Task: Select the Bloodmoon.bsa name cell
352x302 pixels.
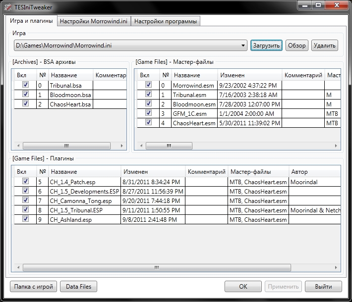Action: 70,95
